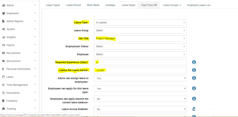Switch to the Paid Time Off tab
This screenshot has height=117, width=238.
point(149,5)
